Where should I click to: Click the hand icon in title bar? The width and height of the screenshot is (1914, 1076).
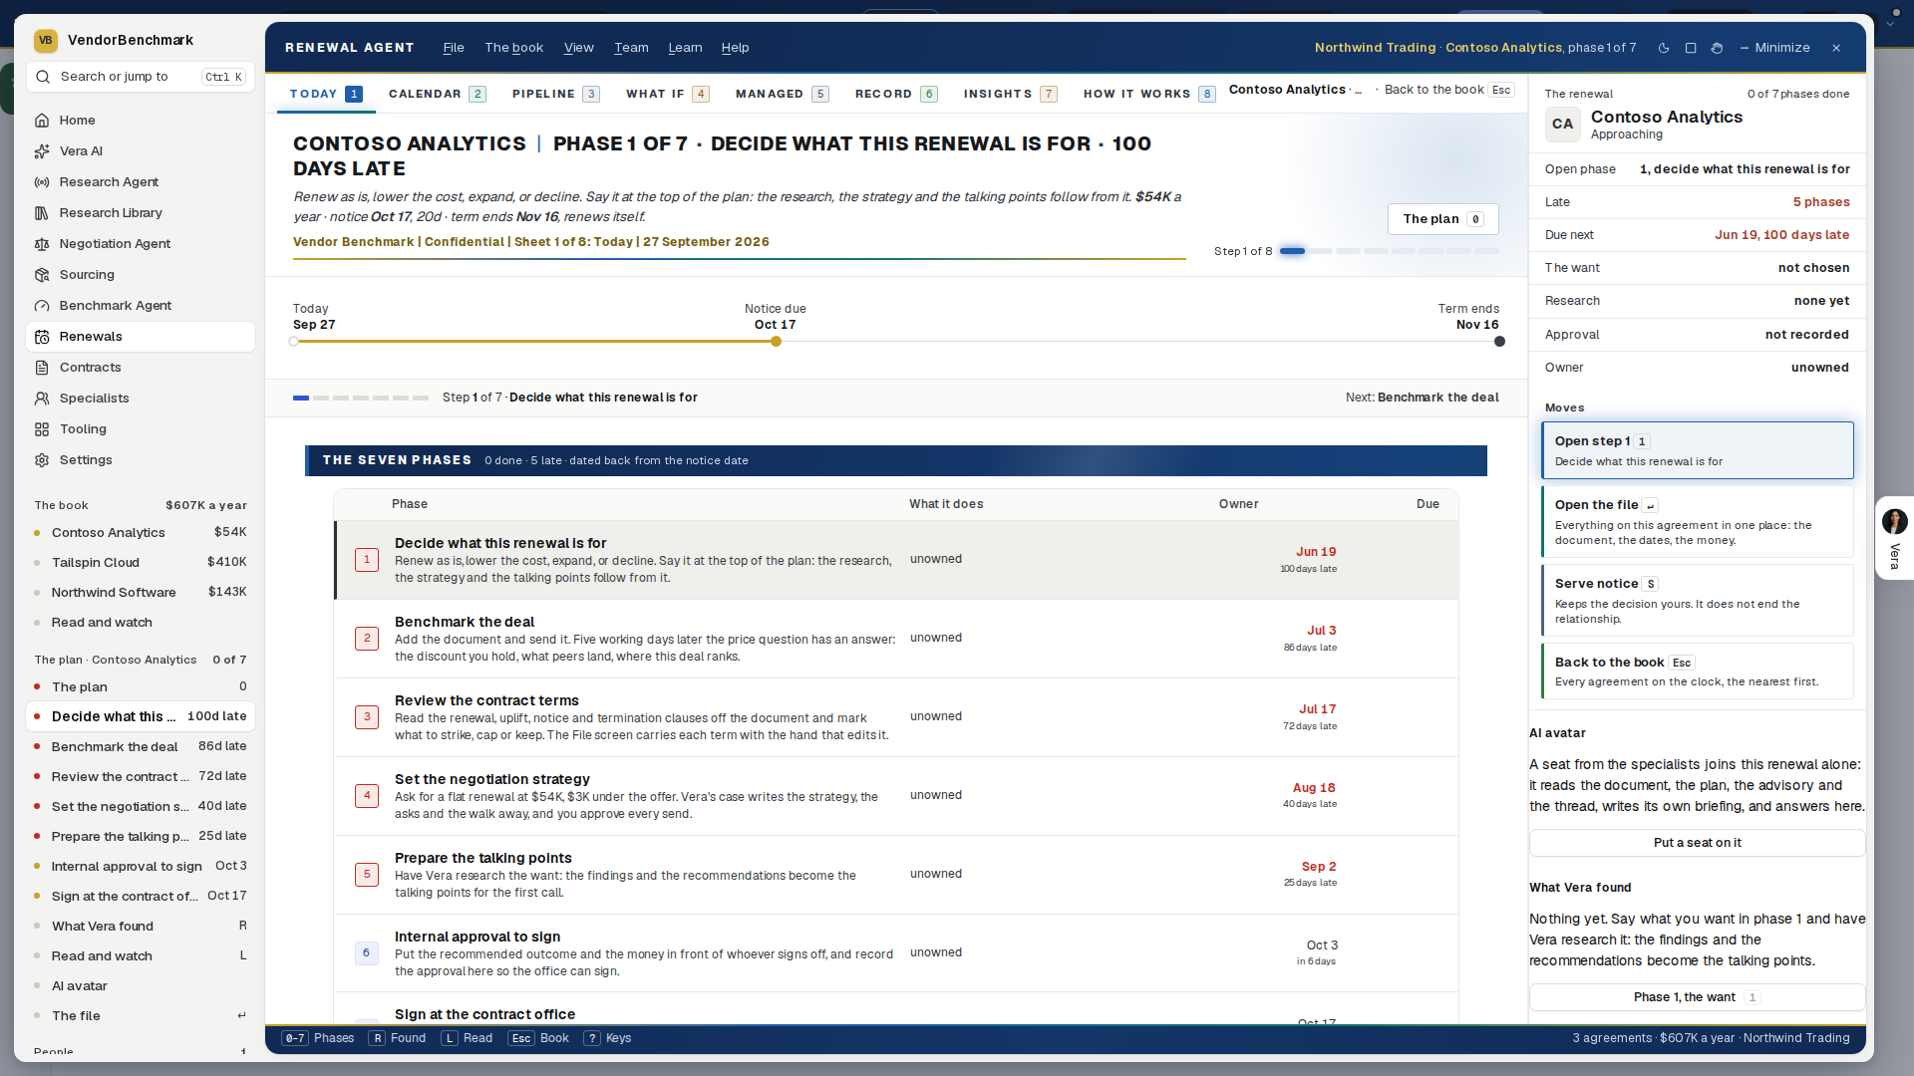click(1717, 48)
